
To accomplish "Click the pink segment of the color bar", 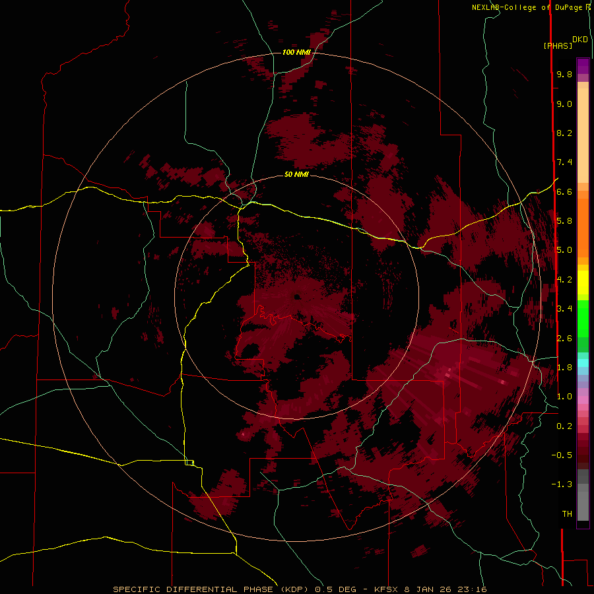I will pyautogui.click(x=583, y=400).
